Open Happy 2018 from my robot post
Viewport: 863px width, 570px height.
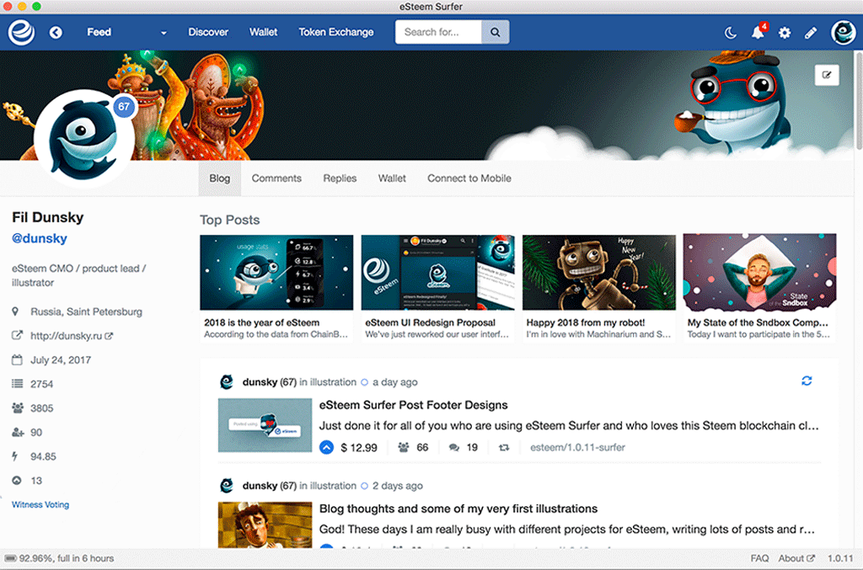(x=599, y=287)
